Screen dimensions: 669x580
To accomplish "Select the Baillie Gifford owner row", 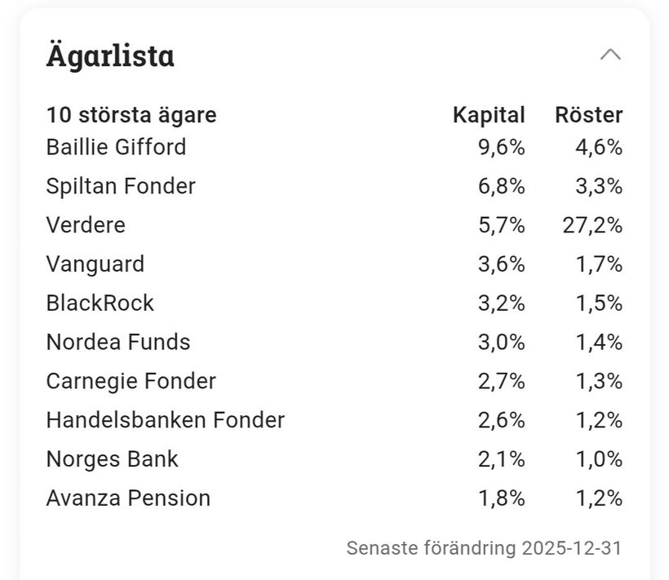I will (116, 147).
